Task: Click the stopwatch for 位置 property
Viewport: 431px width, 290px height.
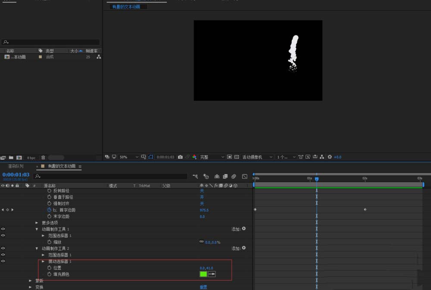Action: (x=49, y=268)
